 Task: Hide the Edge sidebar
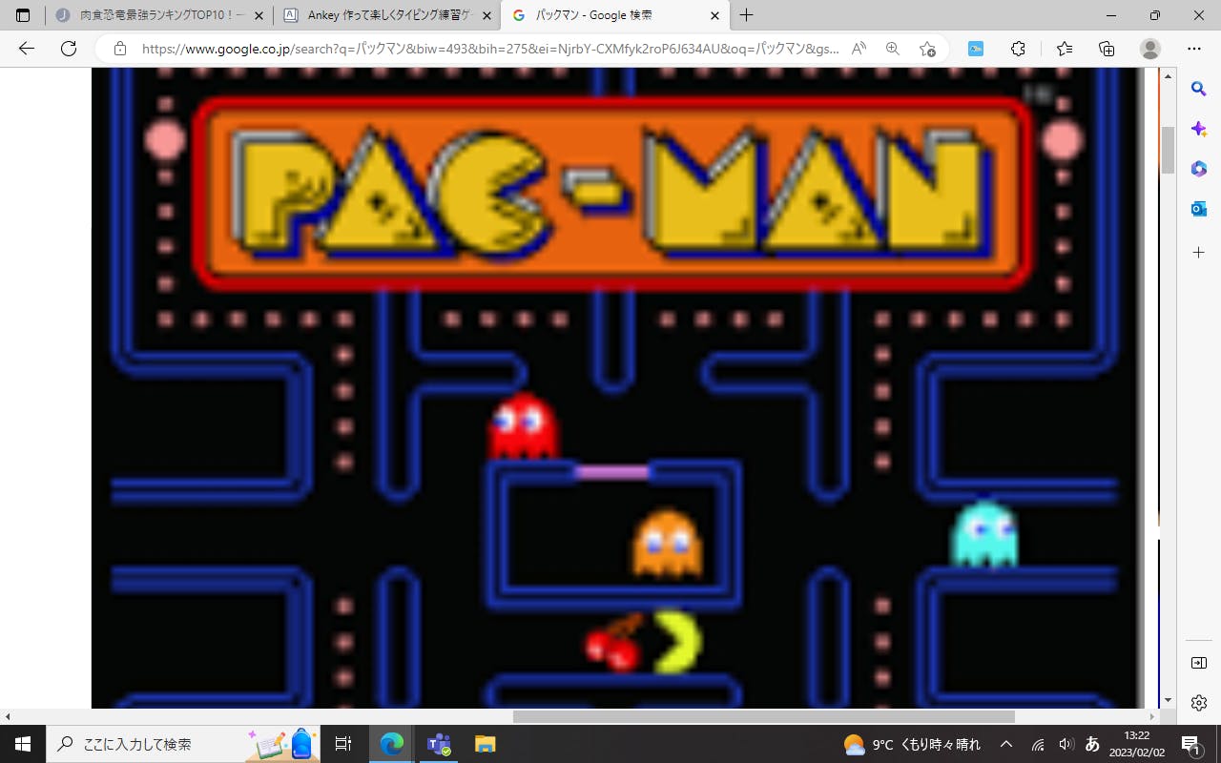click(1199, 663)
